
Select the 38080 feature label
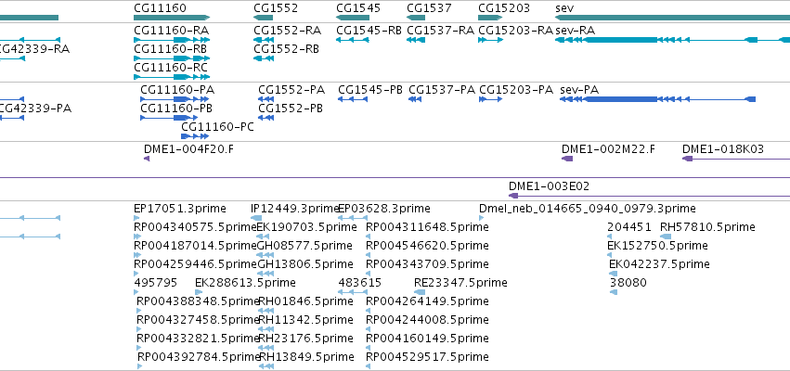coord(628,283)
